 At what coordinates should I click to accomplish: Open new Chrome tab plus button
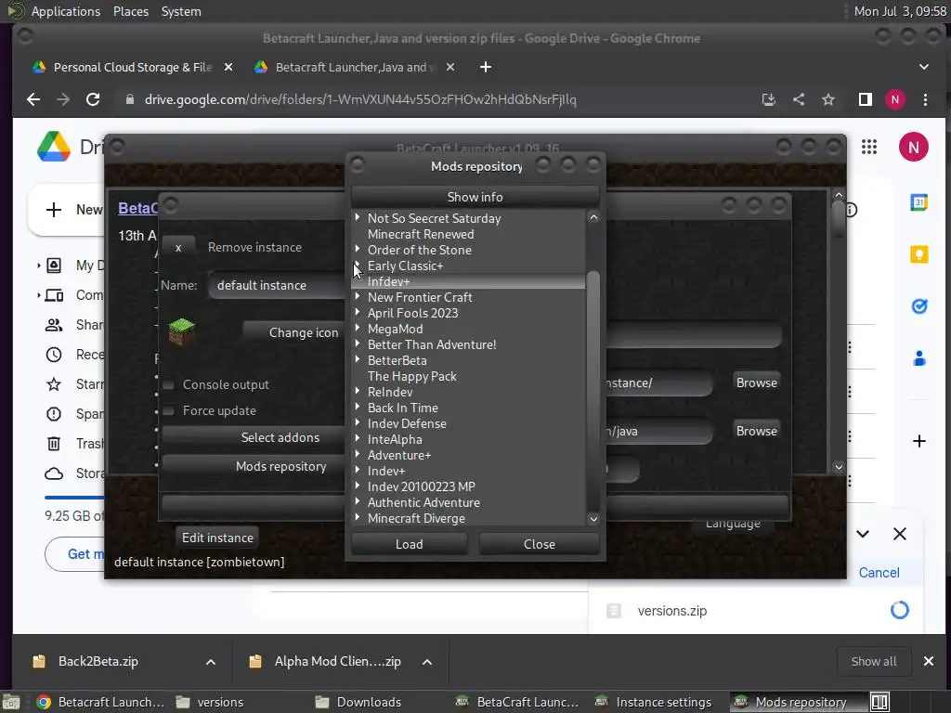[x=486, y=67]
